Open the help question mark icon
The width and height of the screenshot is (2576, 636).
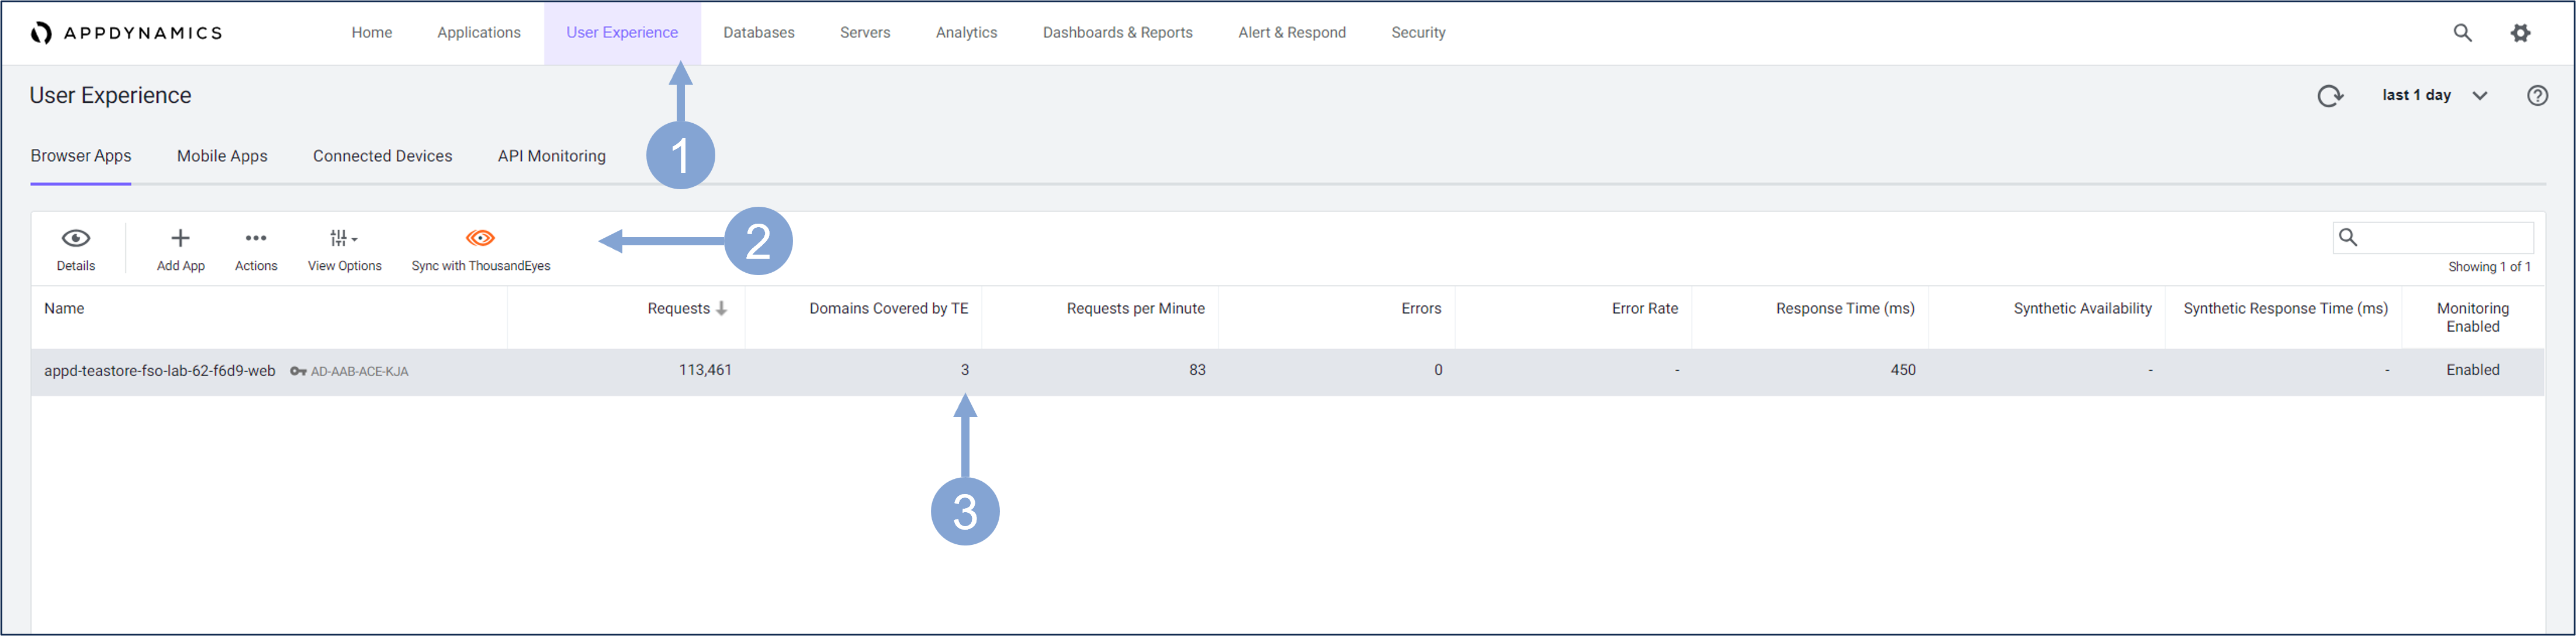[2537, 96]
